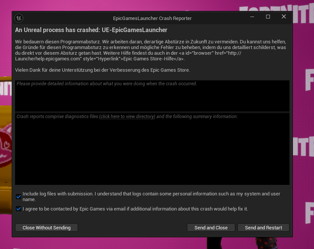Uncheck Include log files with submission
The image size is (314, 249).
[18, 197]
